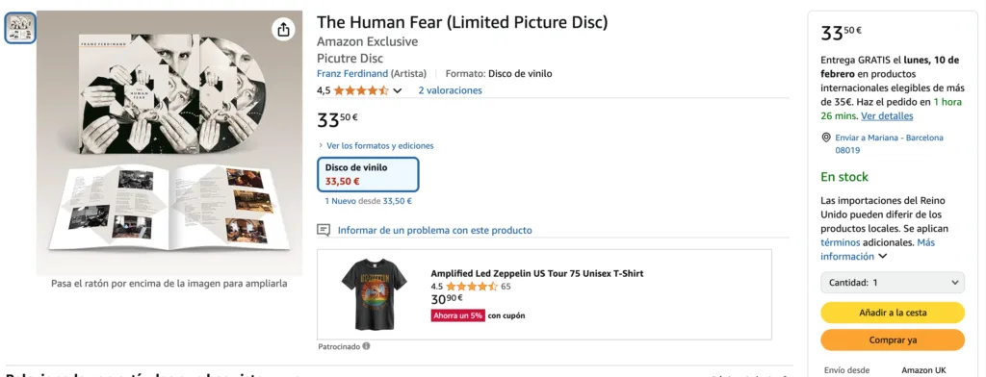Click the product star rating stars
This screenshot has width=986, height=377.
coord(361,90)
